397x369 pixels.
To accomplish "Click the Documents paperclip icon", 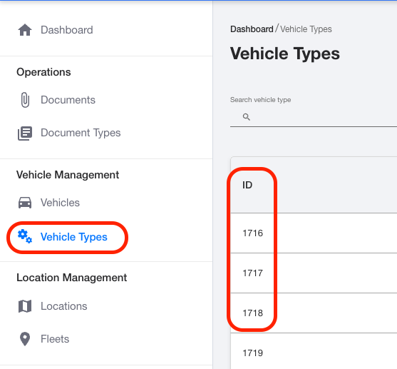I will (25, 100).
